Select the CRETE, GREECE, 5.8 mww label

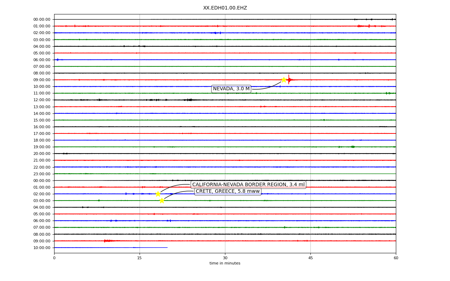[228, 191]
